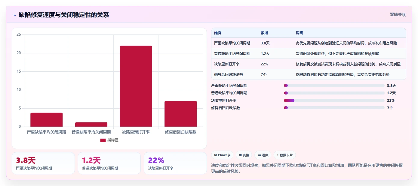Viewport: 418px width, 186px height.
Task: Click the 进度 tag chip
Action: tap(263, 155)
